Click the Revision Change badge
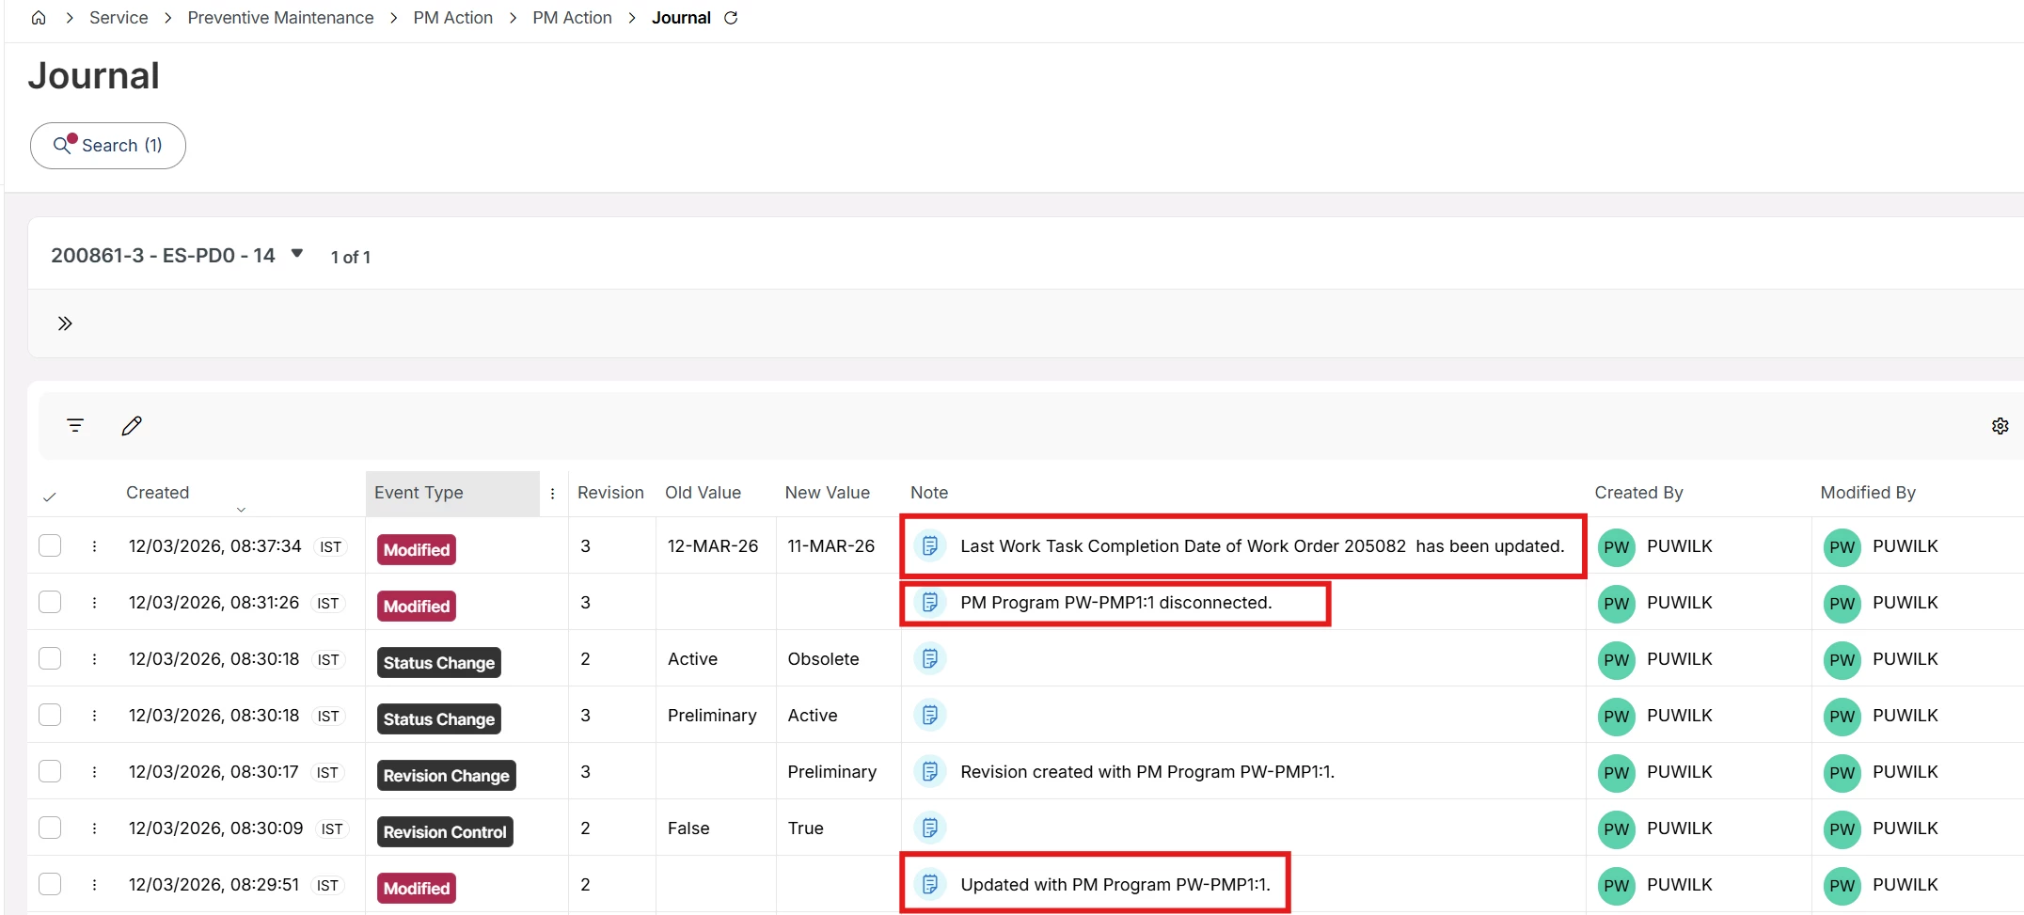 447,775
